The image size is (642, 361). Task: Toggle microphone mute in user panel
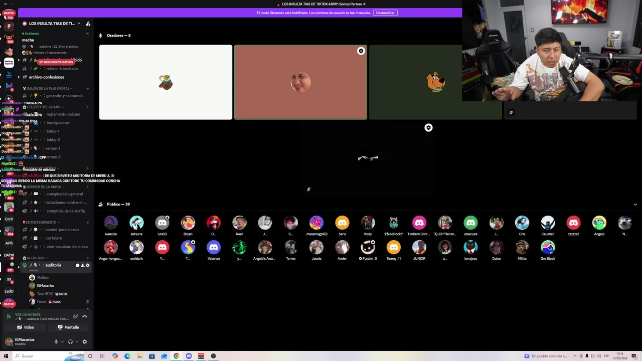(x=56, y=342)
